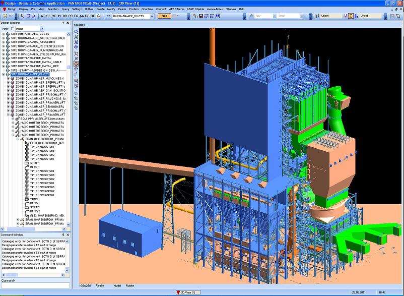Click the GE toolbar button

(x=92, y=16)
